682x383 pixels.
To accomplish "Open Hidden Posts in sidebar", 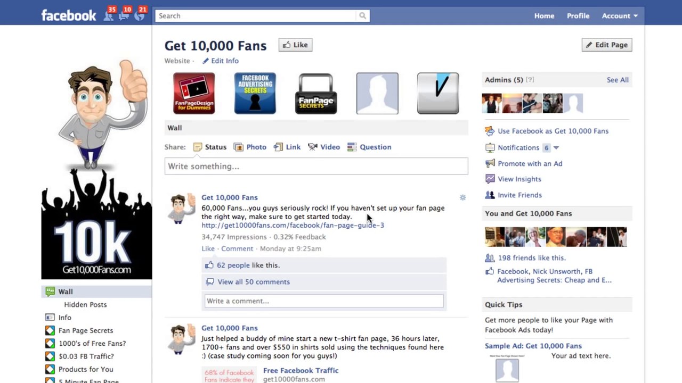I will click(x=85, y=305).
